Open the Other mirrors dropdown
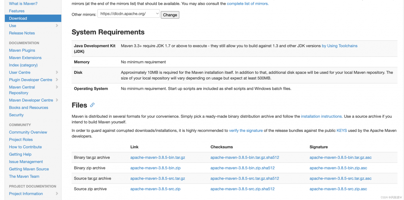 [x=129, y=14]
